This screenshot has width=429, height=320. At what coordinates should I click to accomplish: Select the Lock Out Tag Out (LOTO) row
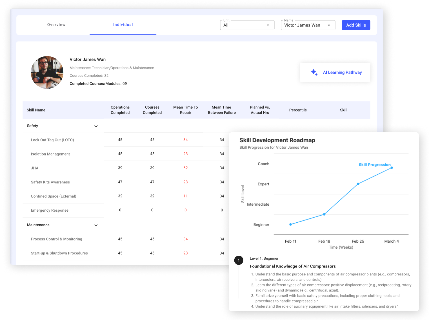[52, 140]
